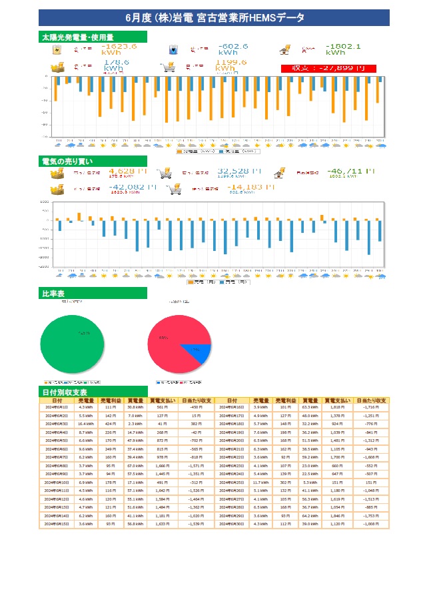The width and height of the screenshot is (429, 608).
Task: Click the coins icon beside 4,628 yen
Action: (x=57, y=173)
